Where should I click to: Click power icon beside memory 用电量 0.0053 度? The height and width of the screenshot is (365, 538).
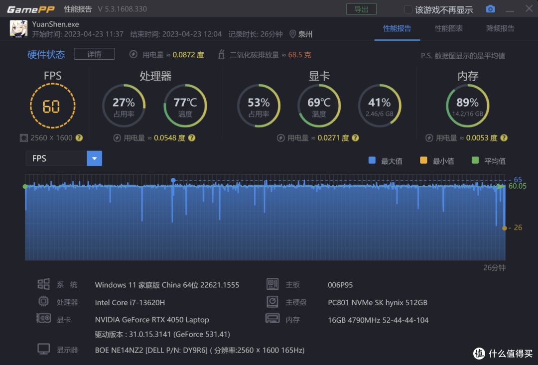pyautogui.click(x=429, y=138)
